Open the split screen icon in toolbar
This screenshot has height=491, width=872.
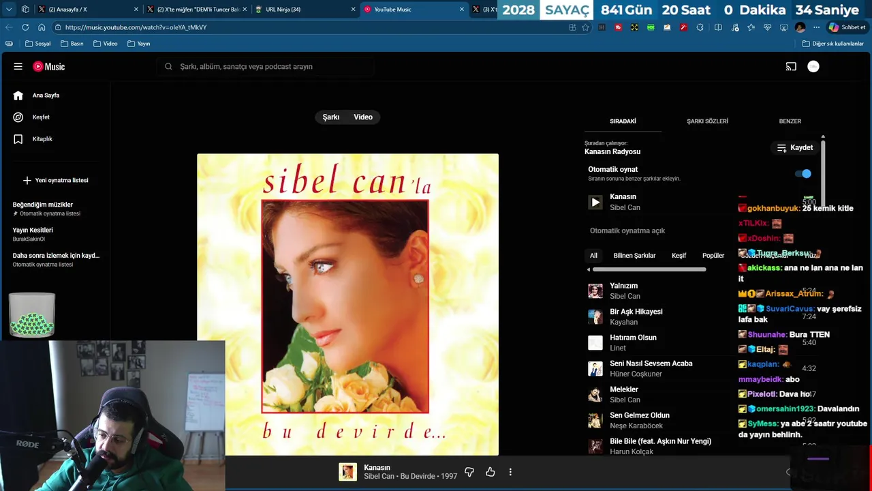718,27
